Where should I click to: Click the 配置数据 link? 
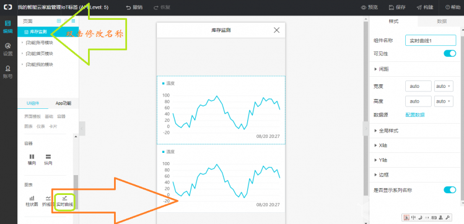[415, 115]
